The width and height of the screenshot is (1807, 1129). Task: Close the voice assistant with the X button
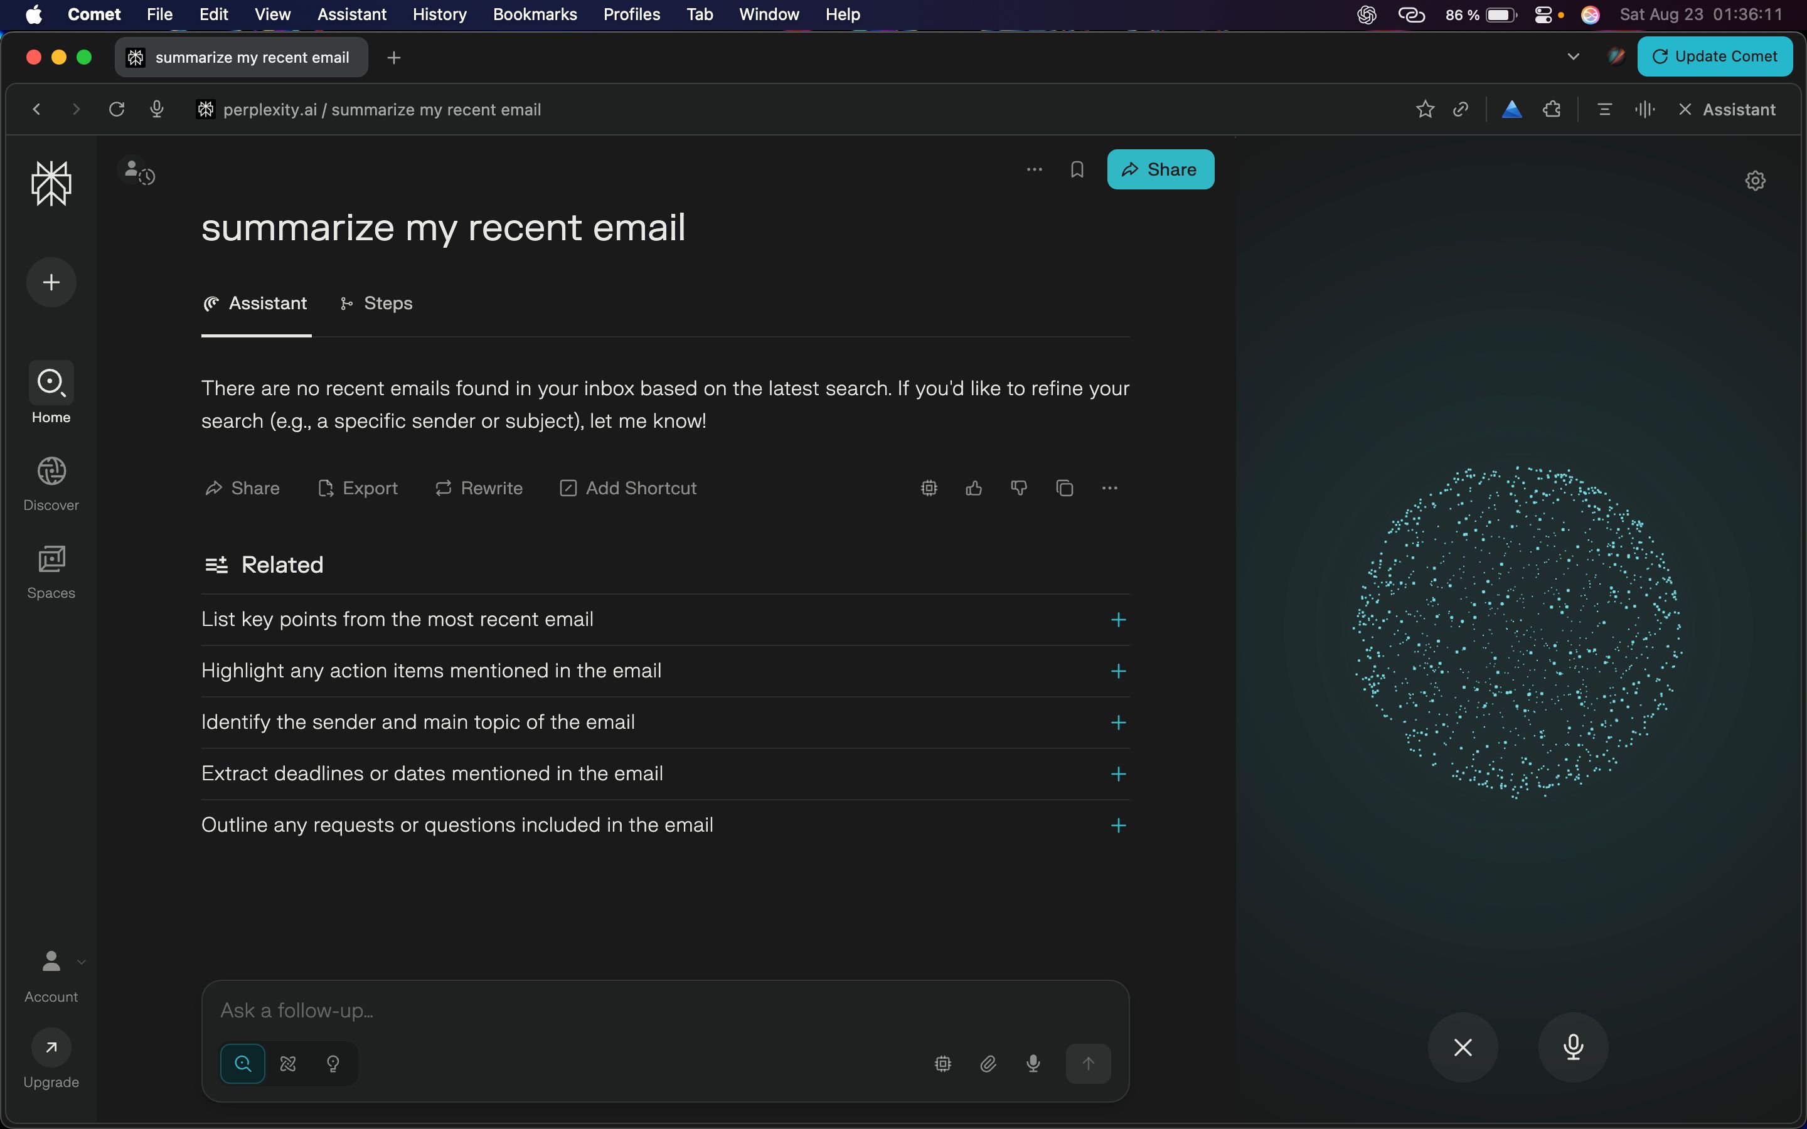pyautogui.click(x=1463, y=1047)
